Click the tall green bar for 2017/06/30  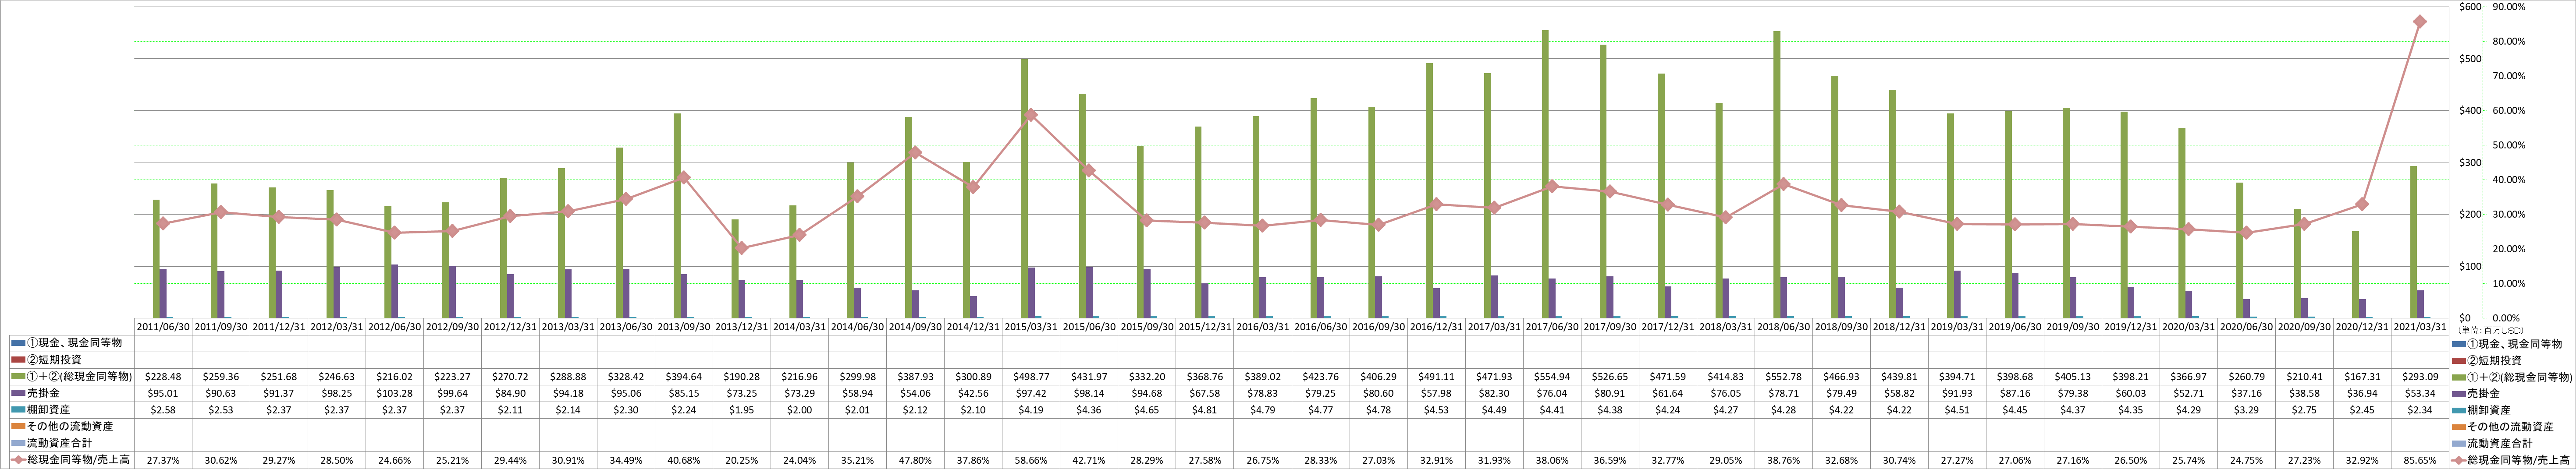point(1545,174)
